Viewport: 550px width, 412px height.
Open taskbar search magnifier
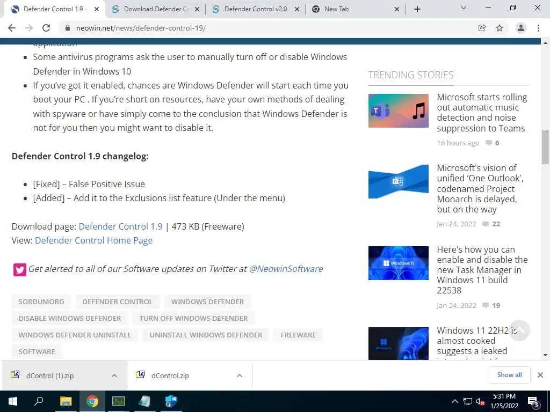(x=39, y=401)
